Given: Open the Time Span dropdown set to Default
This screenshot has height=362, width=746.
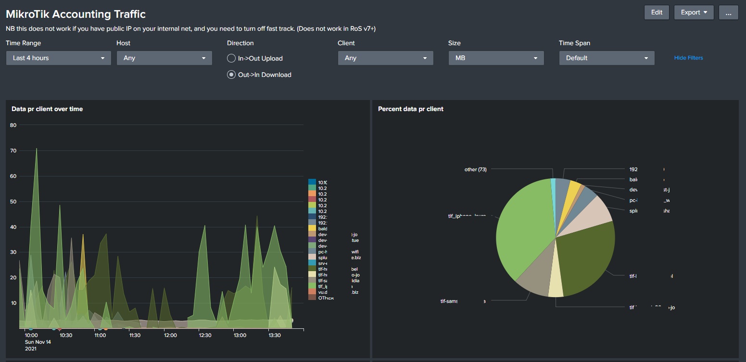Looking at the screenshot, I should [x=607, y=58].
